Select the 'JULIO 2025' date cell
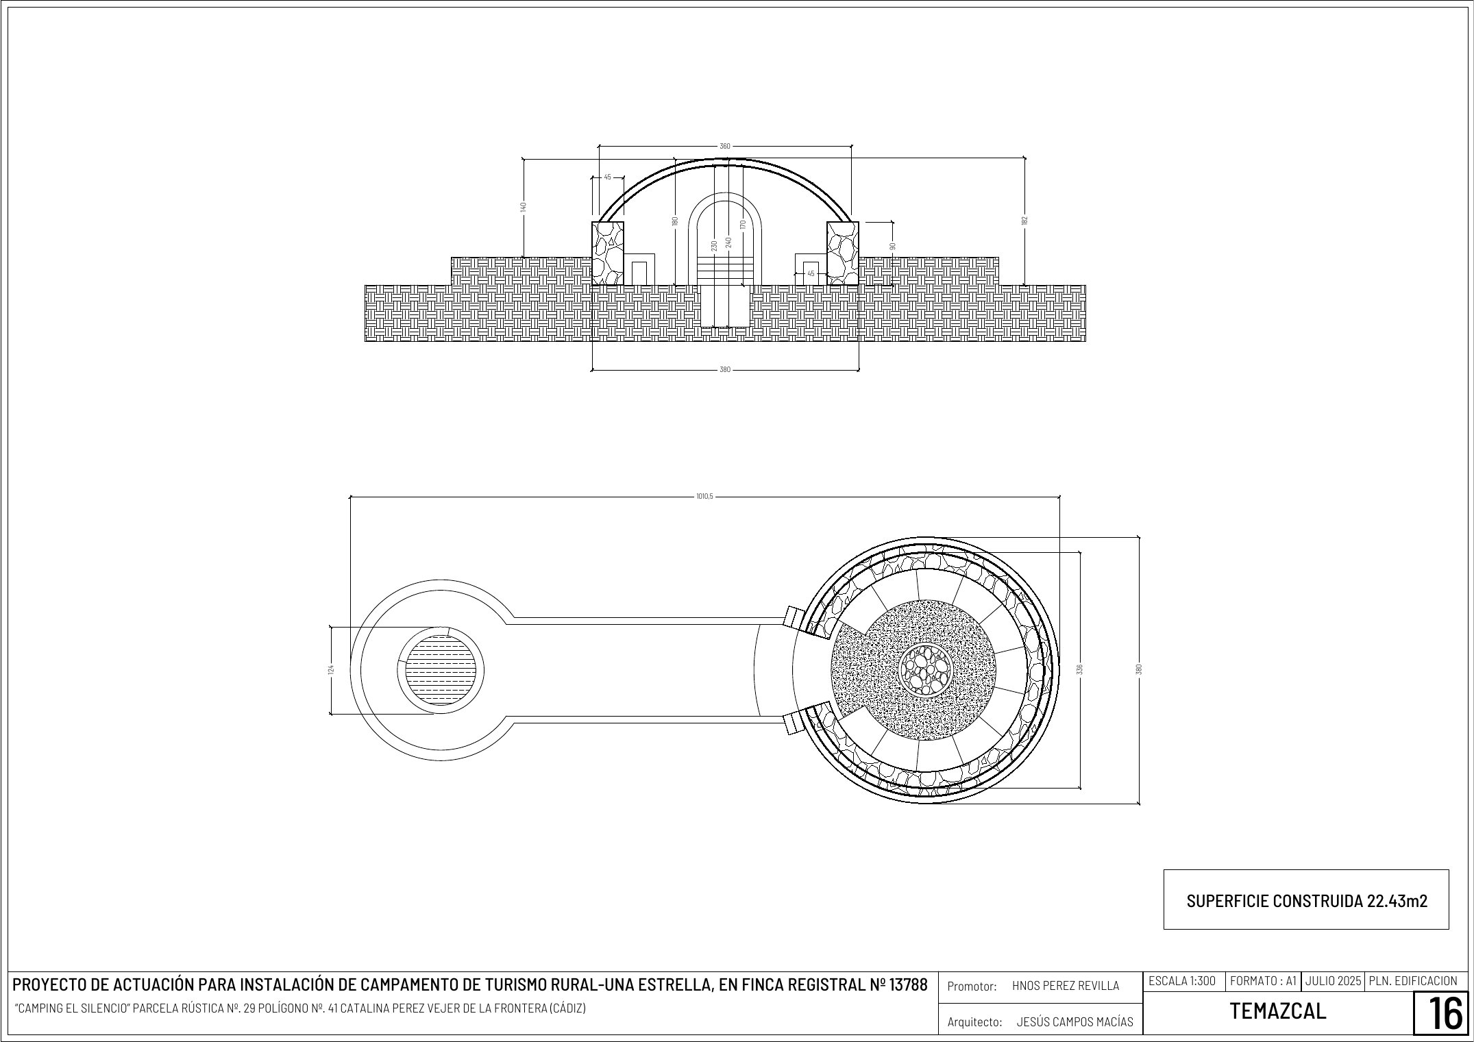The image size is (1474, 1042). (1333, 981)
